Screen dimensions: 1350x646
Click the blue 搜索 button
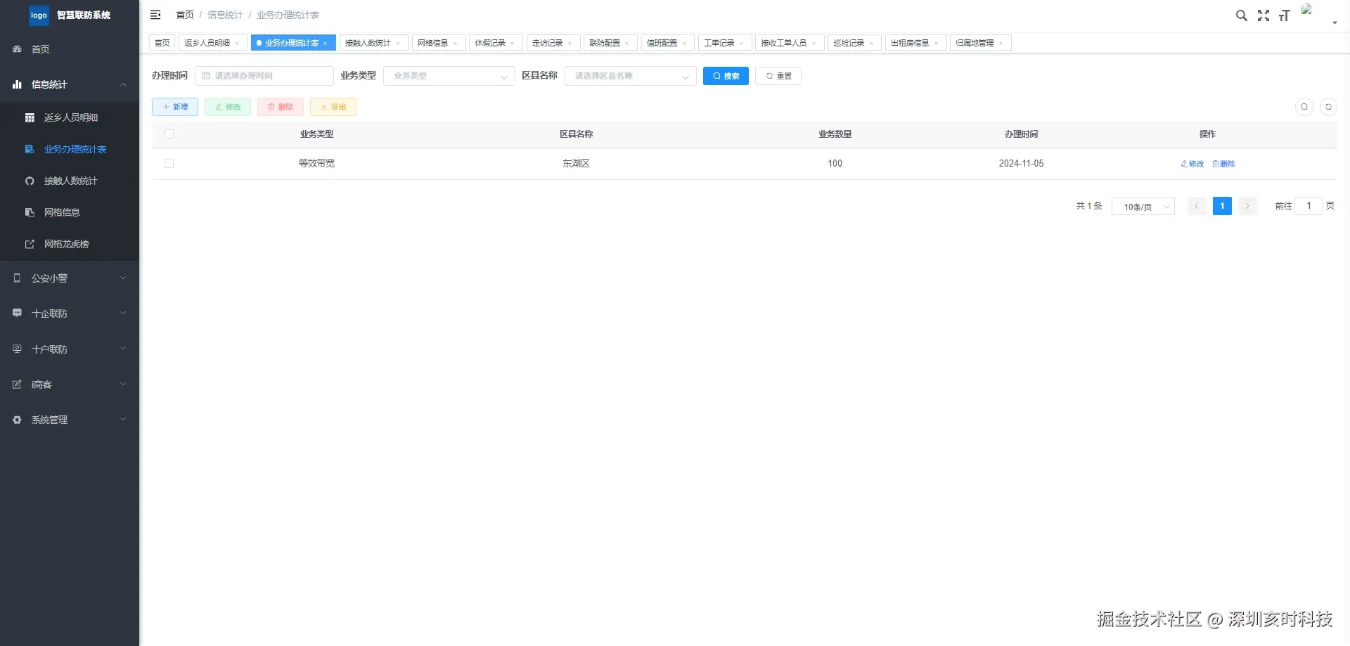click(726, 76)
